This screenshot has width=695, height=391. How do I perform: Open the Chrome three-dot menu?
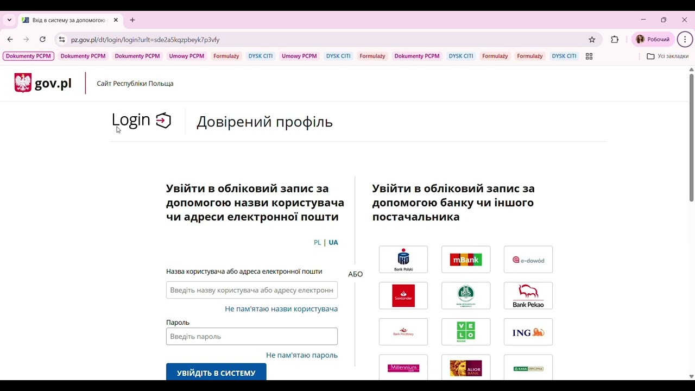click(685, 40)
